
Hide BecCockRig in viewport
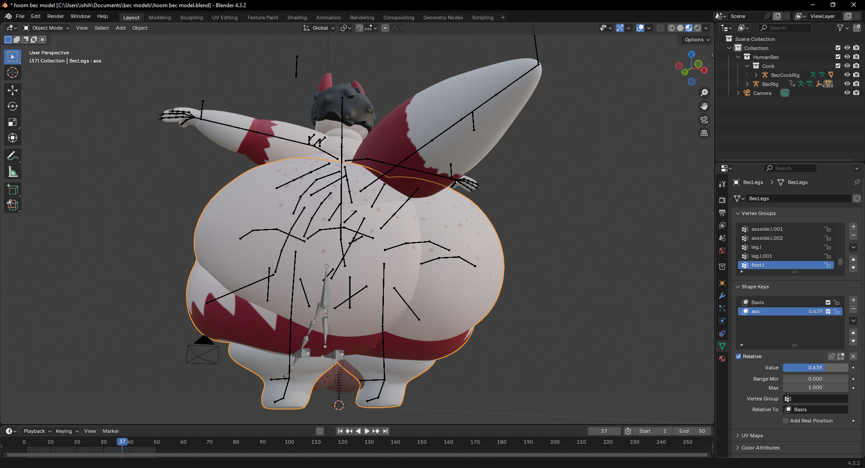[847, 75]
